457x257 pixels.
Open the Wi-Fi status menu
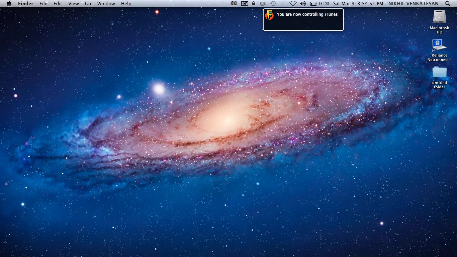click(293, 4)
